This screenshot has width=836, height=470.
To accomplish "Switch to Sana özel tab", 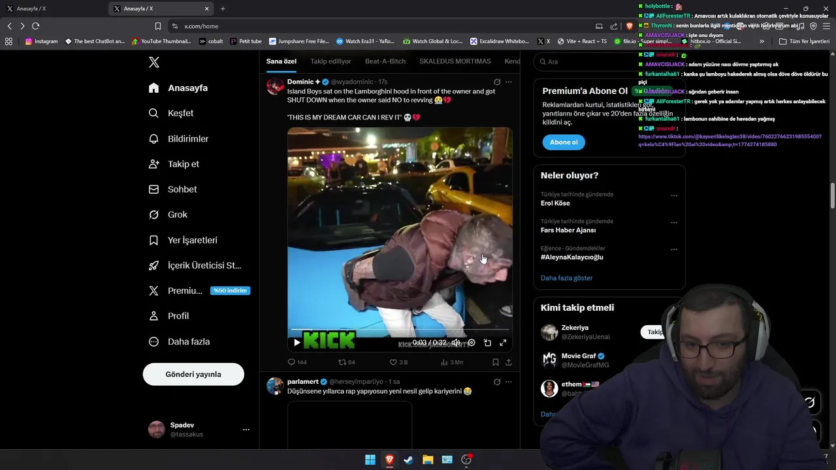I will tap(281, 61).
